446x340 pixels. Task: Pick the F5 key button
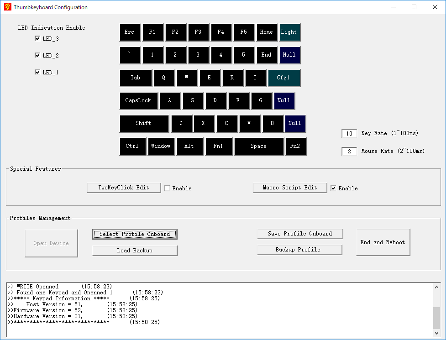point(244,32)
